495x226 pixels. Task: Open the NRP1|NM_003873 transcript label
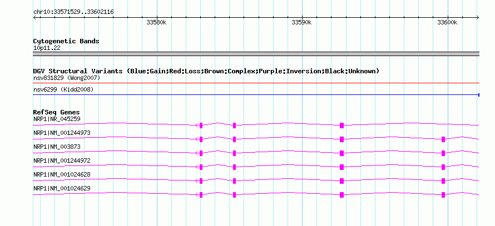(57, 147)
